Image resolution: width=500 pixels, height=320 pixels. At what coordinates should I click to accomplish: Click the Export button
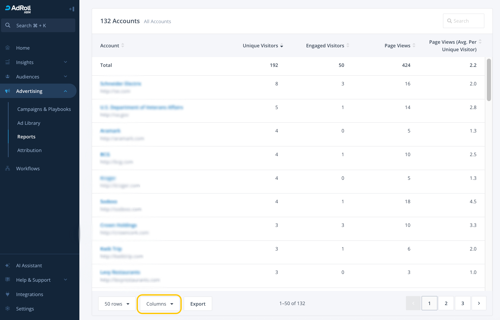point(198,304)
